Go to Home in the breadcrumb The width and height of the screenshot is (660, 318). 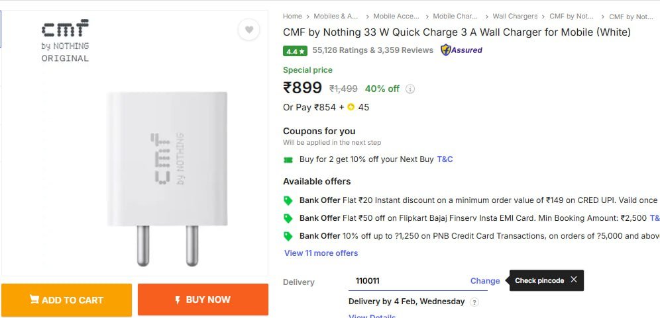pyautogui.click(x=292, y=17)
